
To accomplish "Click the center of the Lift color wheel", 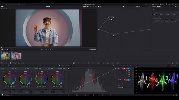I will click(10, 79).
